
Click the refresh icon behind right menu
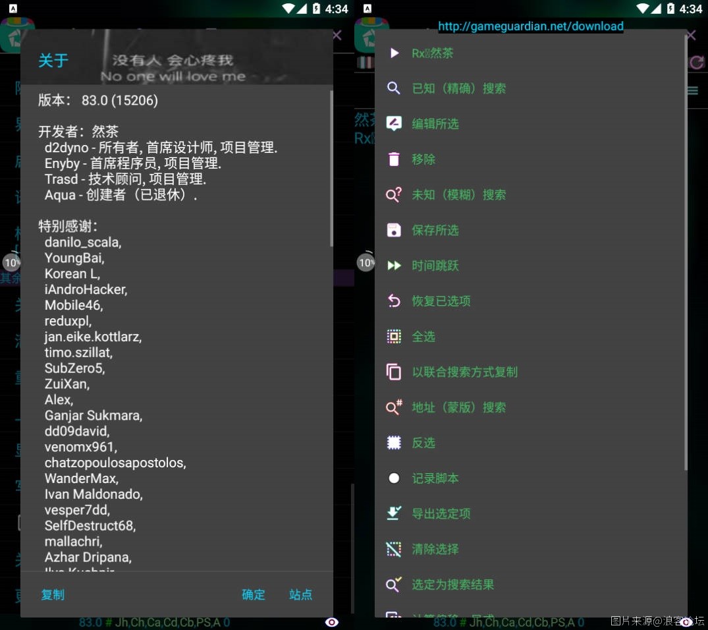click(x=697, y=63)
